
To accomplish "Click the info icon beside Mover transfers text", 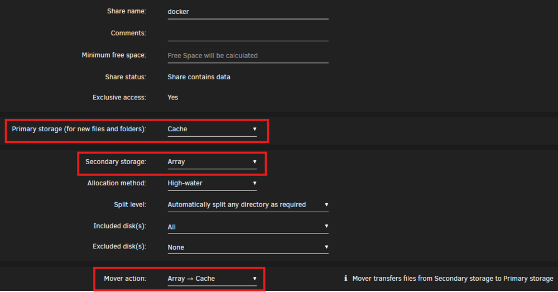I will pyautogui.click(x=345, y=278).
